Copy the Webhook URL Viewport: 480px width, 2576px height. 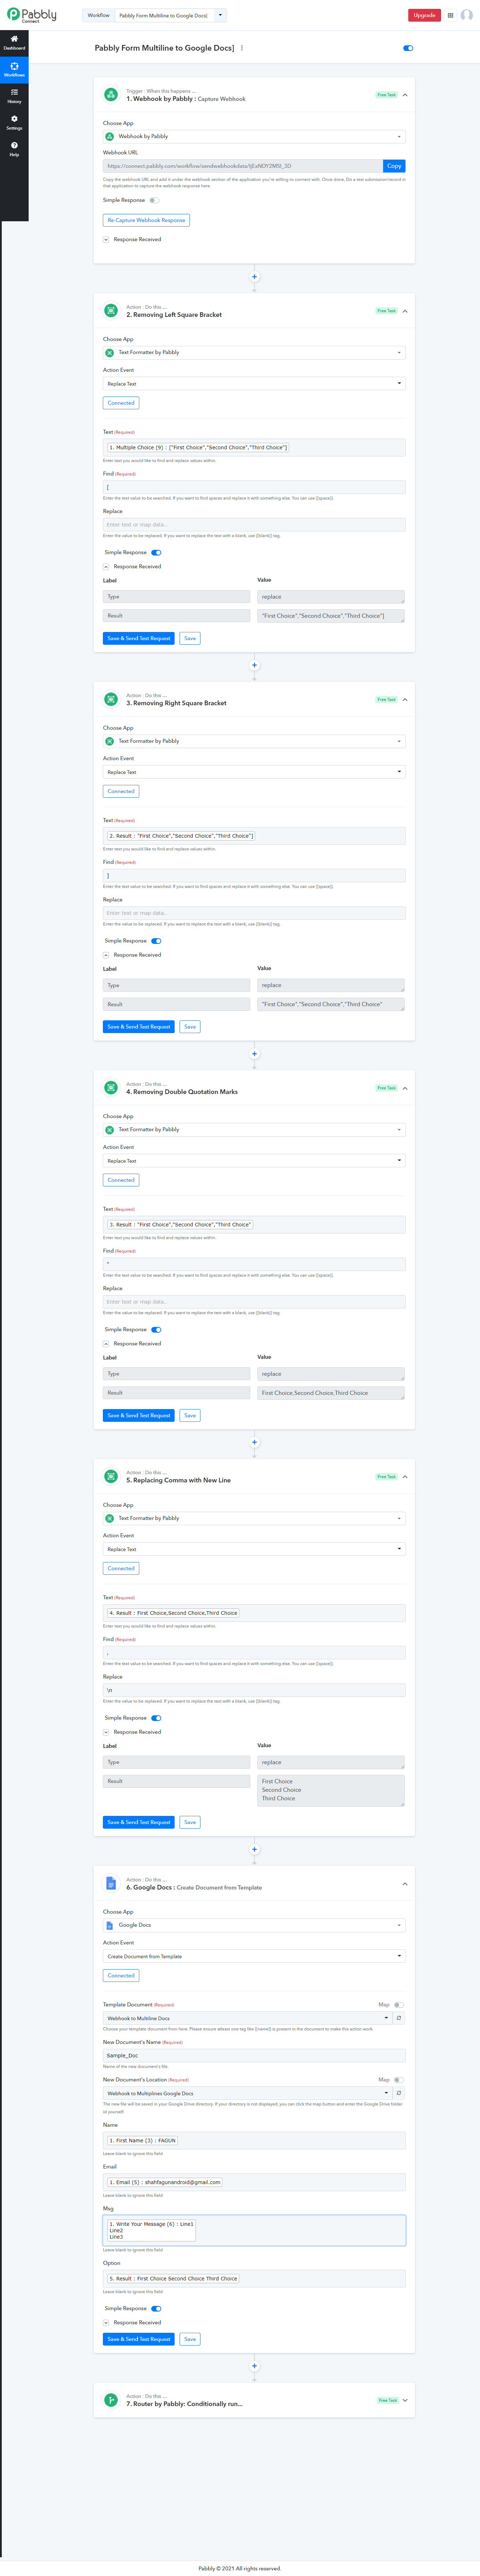coord(394,166)
